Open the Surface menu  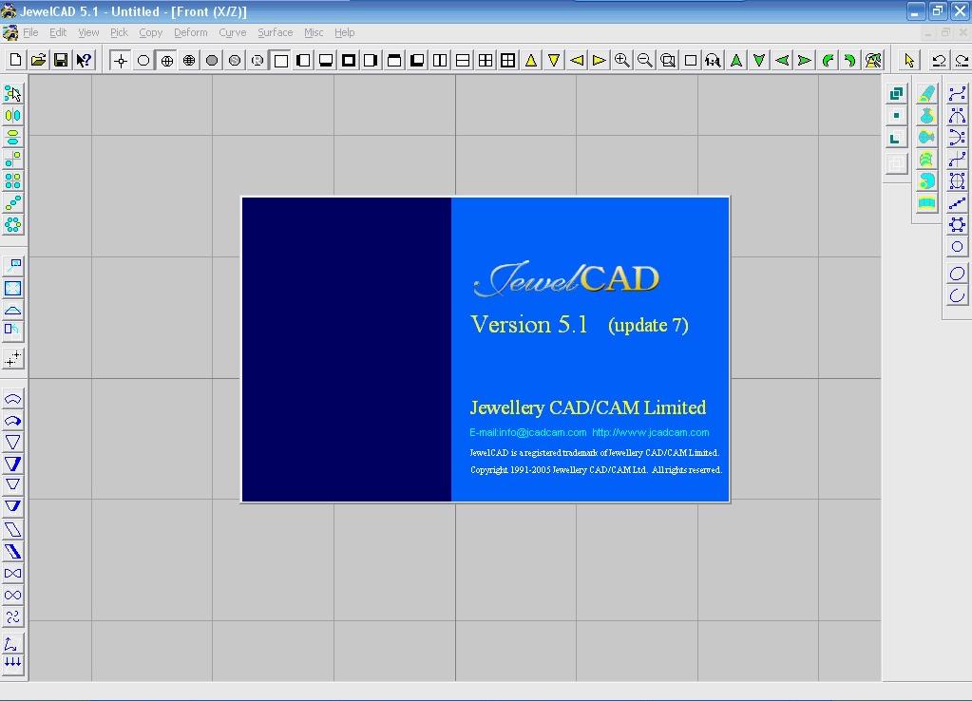pos(276,32)
